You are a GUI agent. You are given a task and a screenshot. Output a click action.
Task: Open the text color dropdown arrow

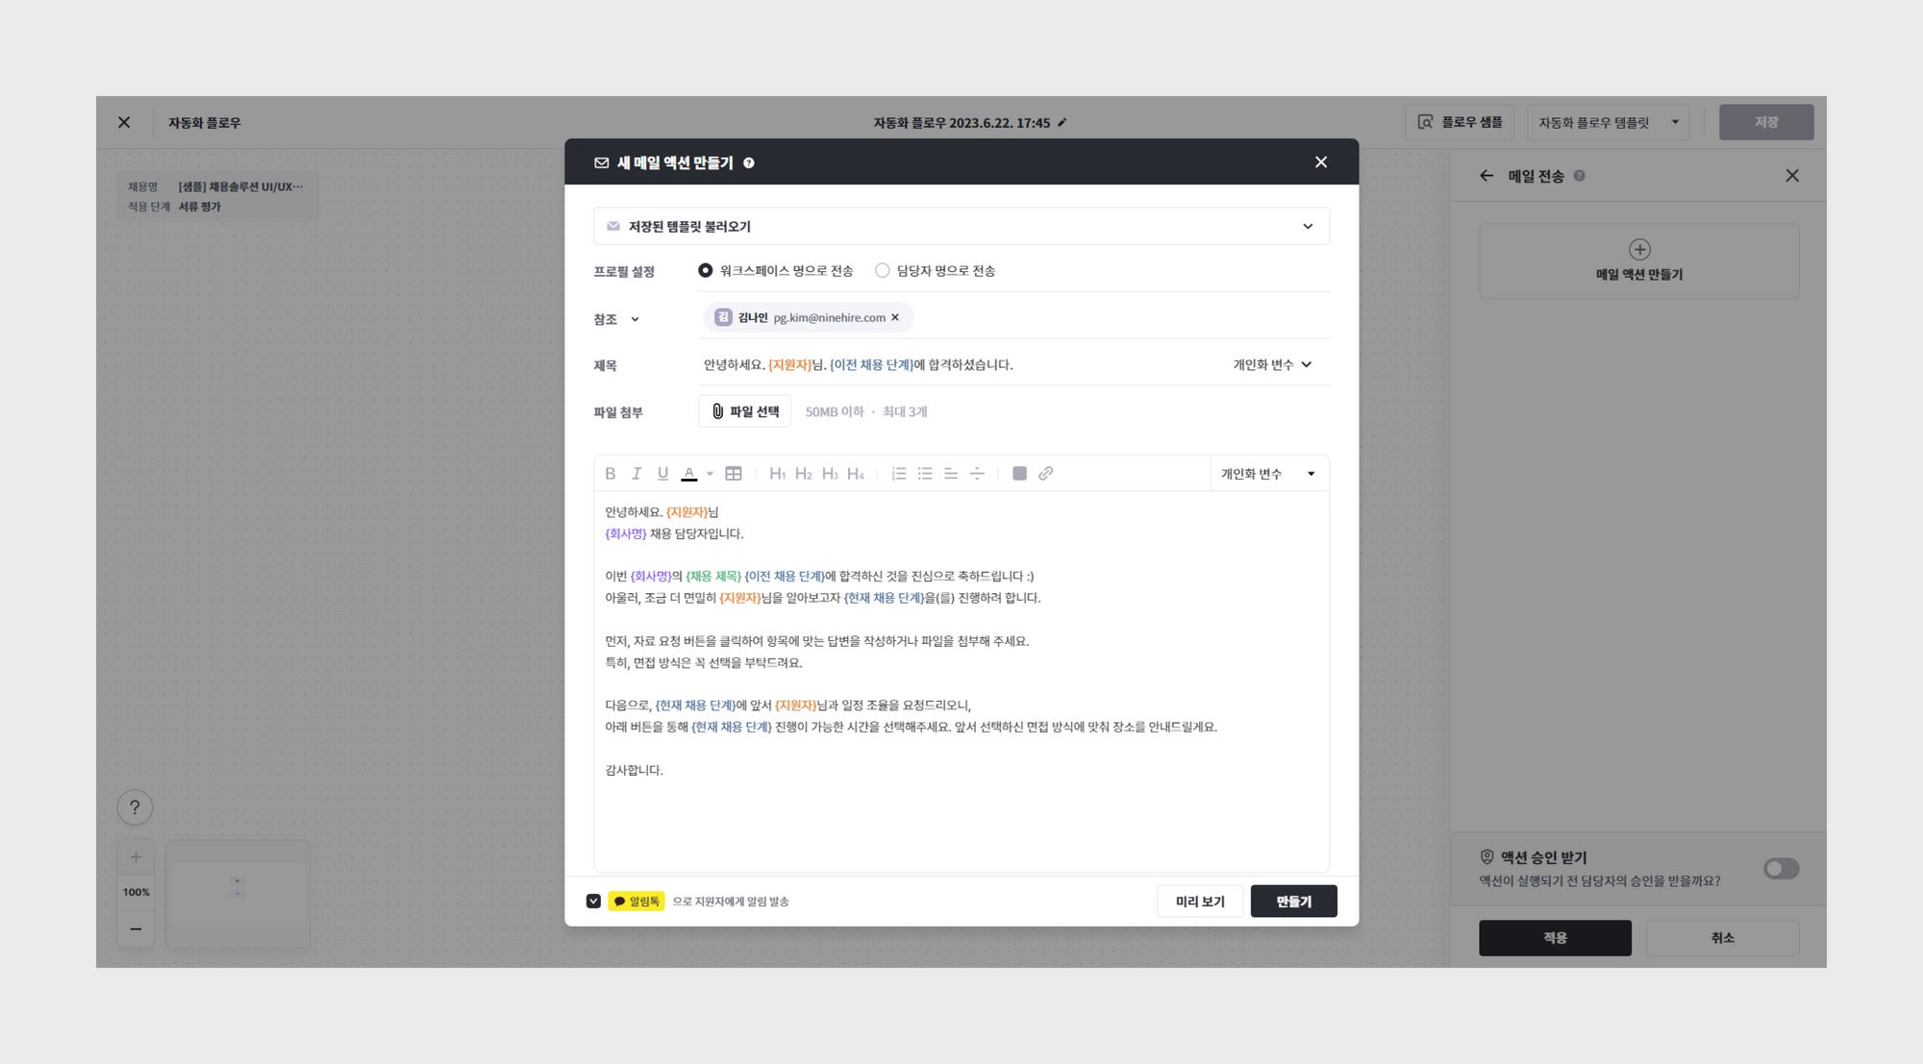click(x=710, y=473)
